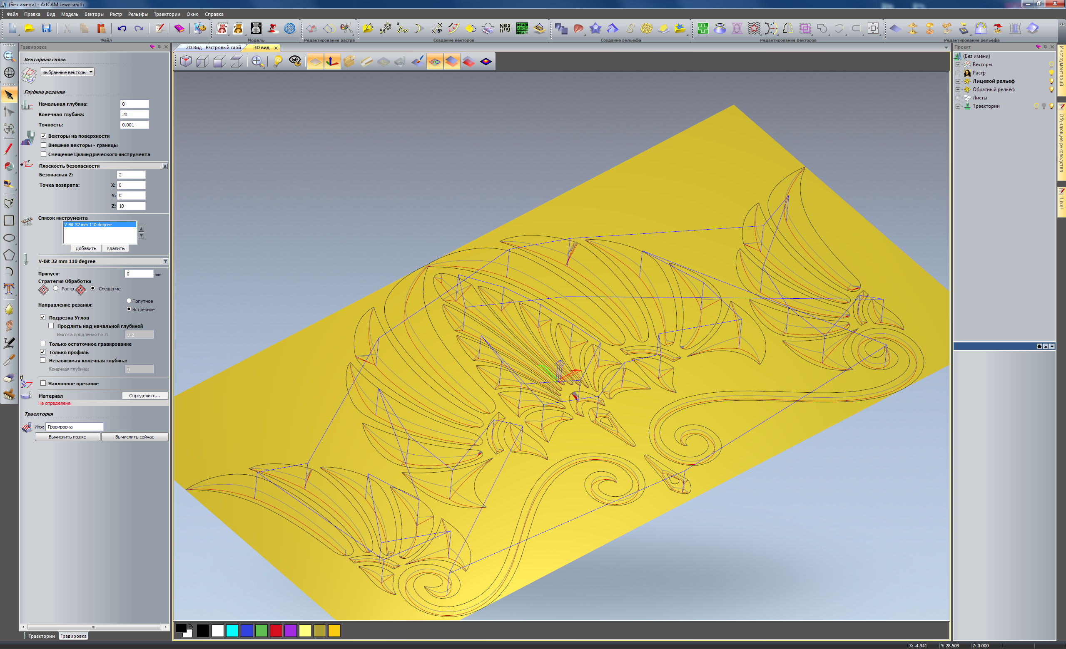Click the Nesting toolbar icon
The image size is (1066, 649).
[504, 29]
